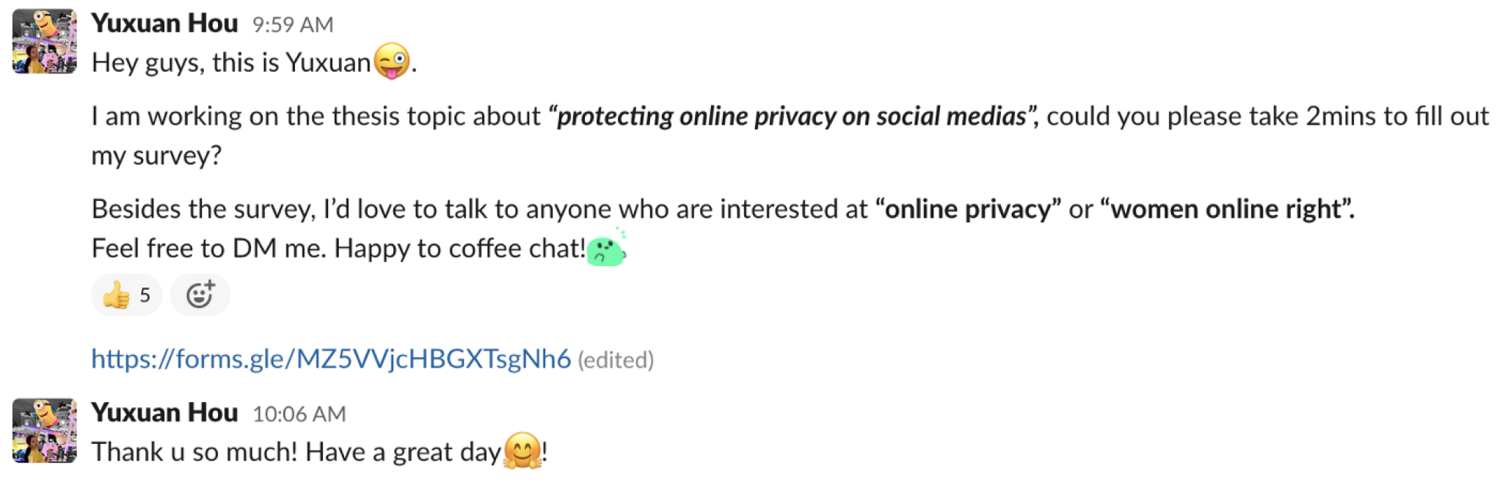Click the bold italic thesis topic text
1497x493 pixels.
tap(793, 117)
